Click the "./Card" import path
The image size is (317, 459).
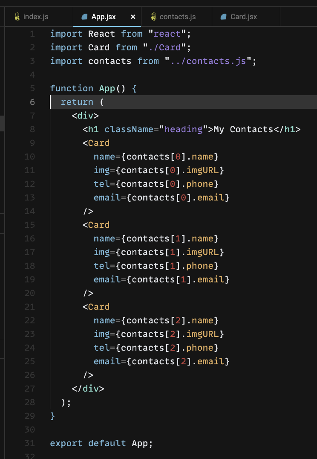[164, 47]
